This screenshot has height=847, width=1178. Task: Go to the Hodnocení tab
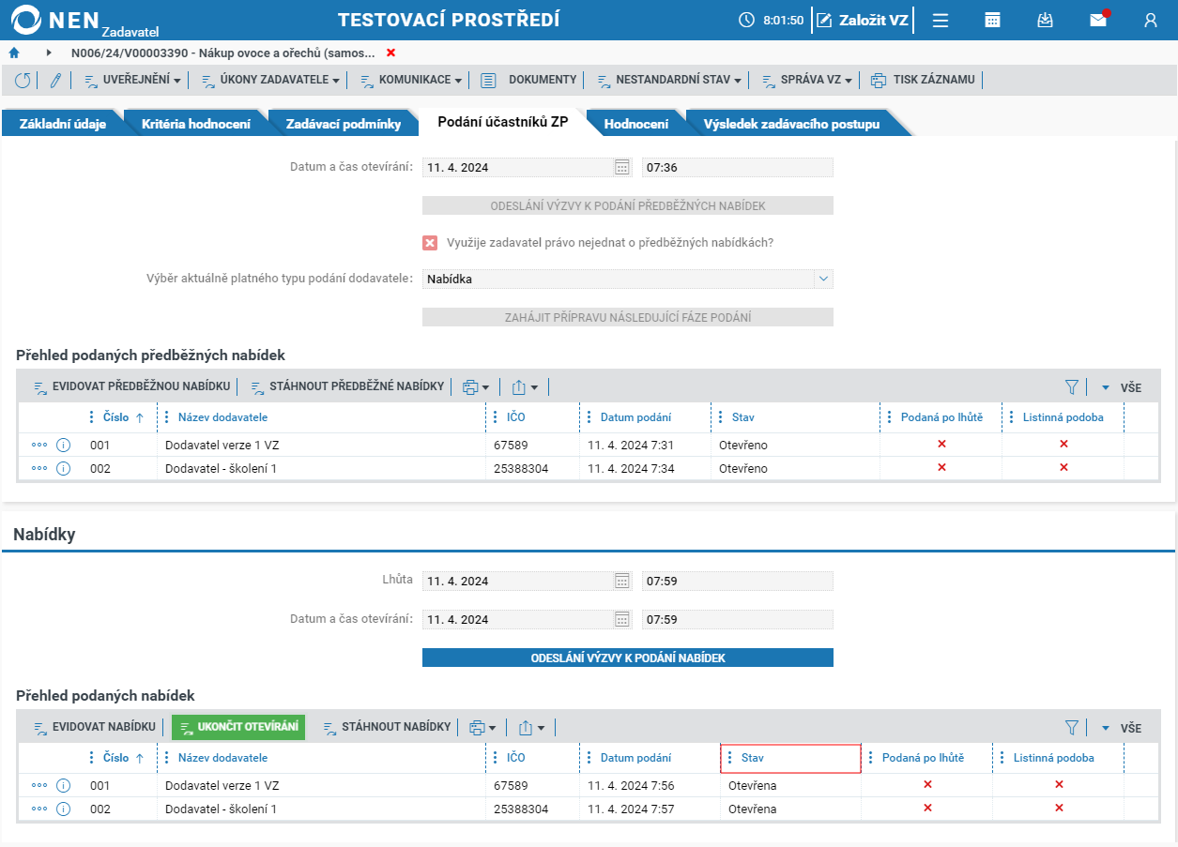[x=636, y=123]
